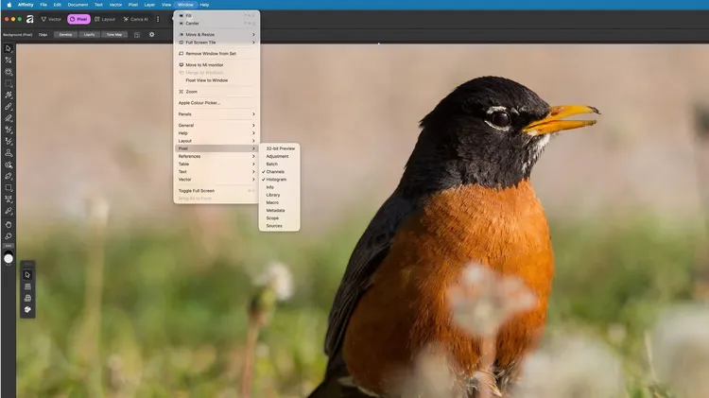Viewport: 709px width, 398px height.
Task: Open the Layer menu in menu bar
Action: [x=149, y=5]
